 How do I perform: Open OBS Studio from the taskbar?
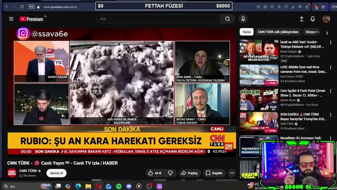149,186
